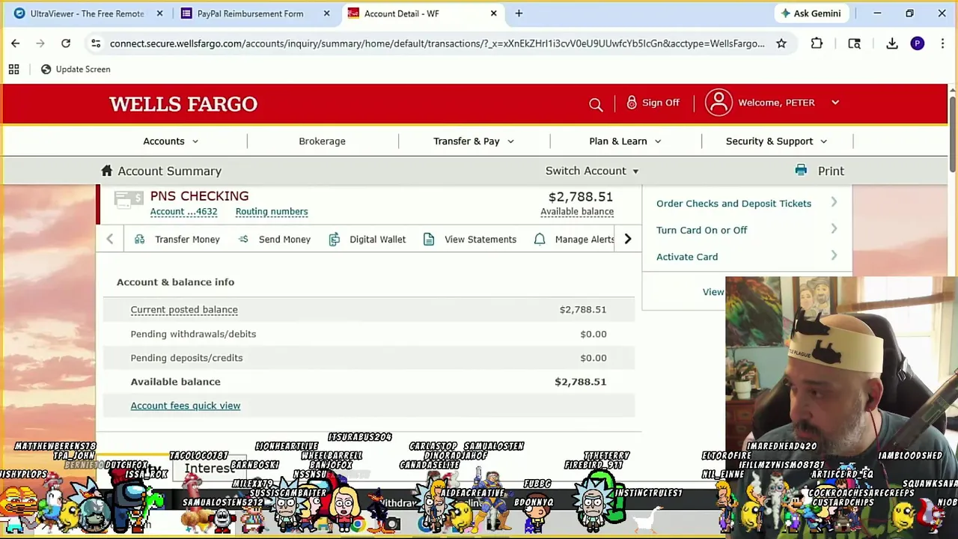Click the Current posted balance $2,788.51 value
Screen dimensions: 958x539
pyautogui.click(x=583, y=309)
